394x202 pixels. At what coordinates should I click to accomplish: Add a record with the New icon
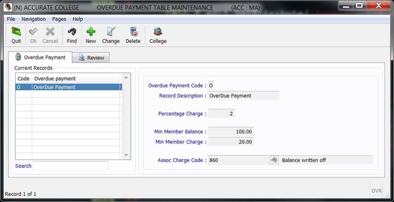click(91, 32)
